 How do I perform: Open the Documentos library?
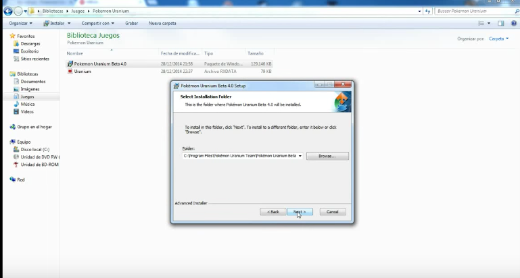[x=29, y=82]
